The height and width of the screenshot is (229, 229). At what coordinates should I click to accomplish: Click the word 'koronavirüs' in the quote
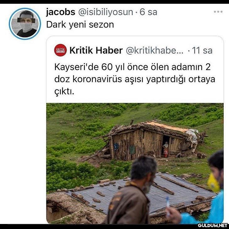click(97, 79)
